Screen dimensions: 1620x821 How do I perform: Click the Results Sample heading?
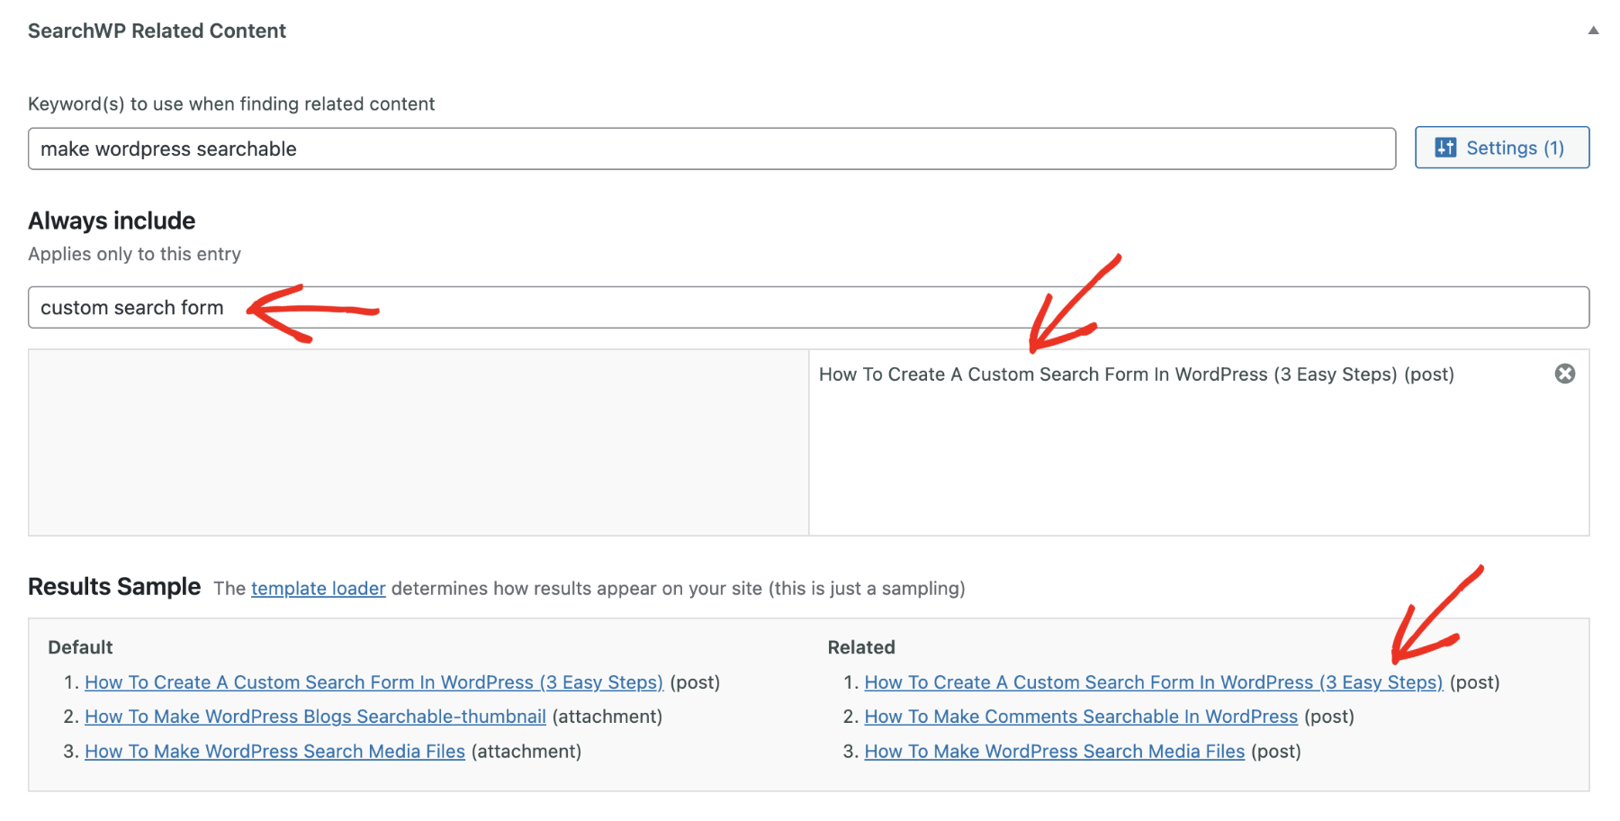coord(114,587)
